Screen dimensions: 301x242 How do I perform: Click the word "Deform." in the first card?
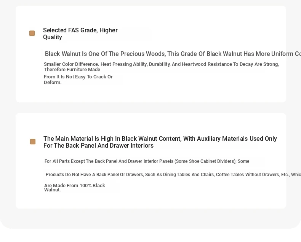point(53,82)
